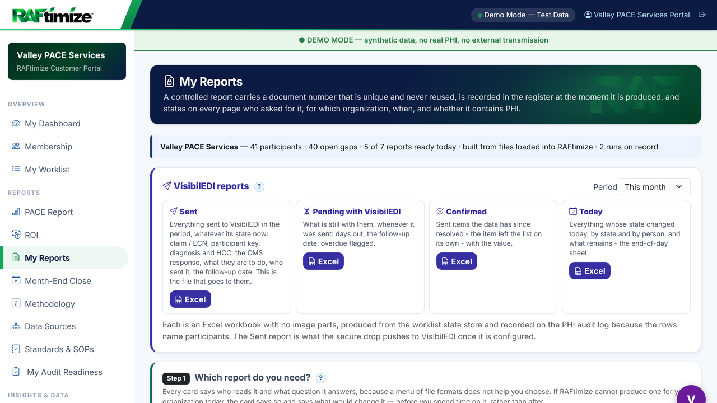Click Demo Mode — Test Data badge
The image size is (717, 403).
524,15
